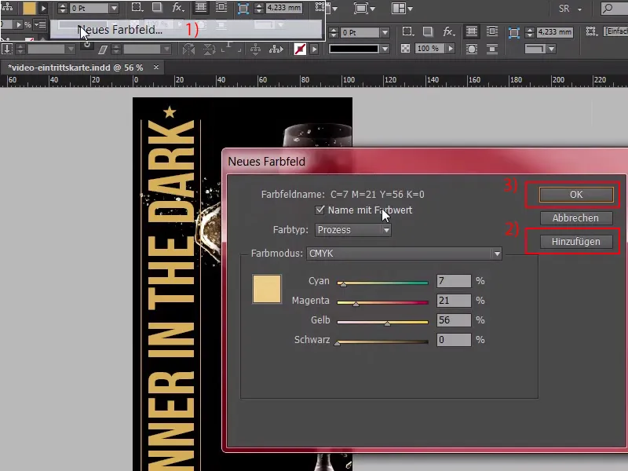Click the Cyan value field showing 7

pyautogui.click(x=454, y=281)
